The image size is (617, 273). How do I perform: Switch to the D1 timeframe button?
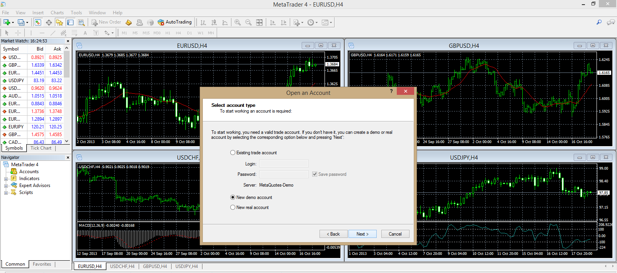tap(189, 33)
